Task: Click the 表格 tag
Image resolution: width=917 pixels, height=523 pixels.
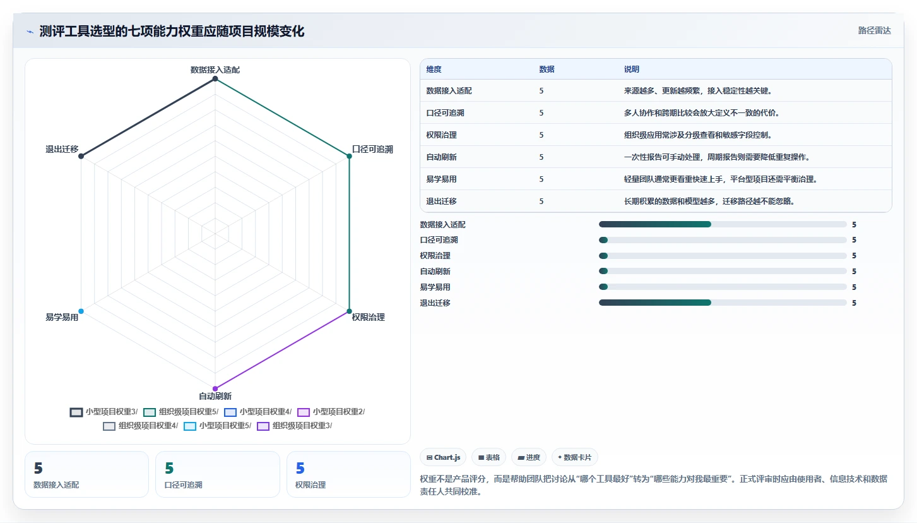Action: [488, 457]
